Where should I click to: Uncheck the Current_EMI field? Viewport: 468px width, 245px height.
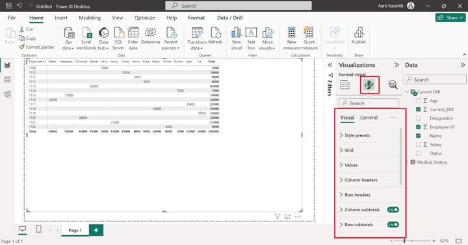click(418, 109)
